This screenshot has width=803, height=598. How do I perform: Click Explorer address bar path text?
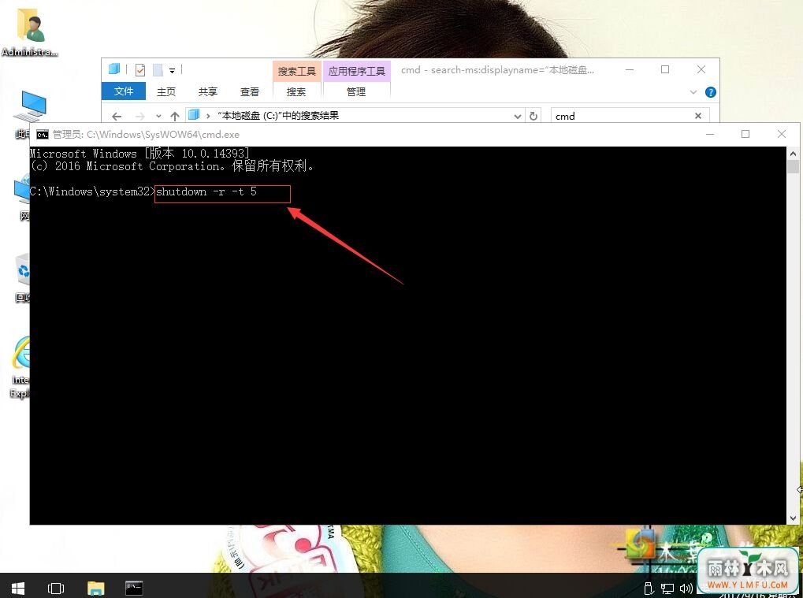[279, 116]
